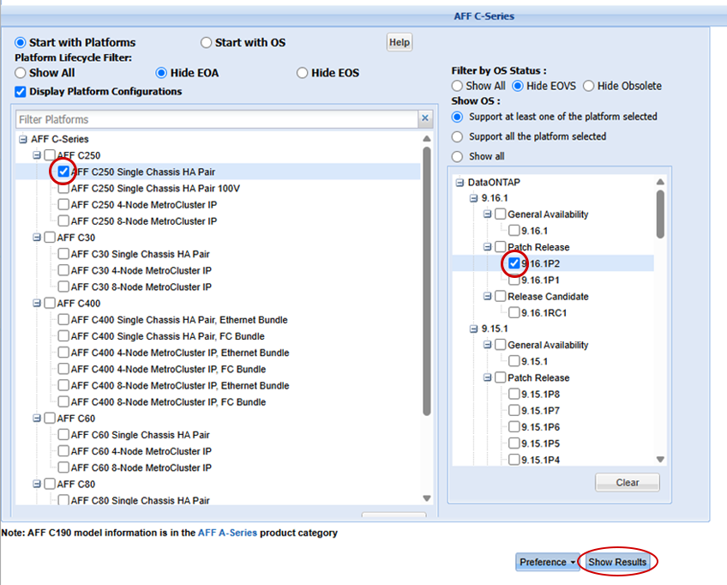Uncheck AFF C250 Single Chassis HA Pair

63,172
